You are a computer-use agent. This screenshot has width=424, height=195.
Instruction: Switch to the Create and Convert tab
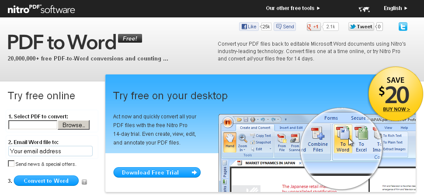(x=255, y=128)
